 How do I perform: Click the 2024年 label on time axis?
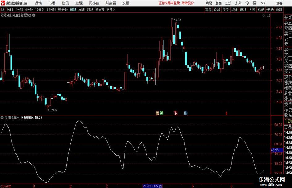pos(6,186)
